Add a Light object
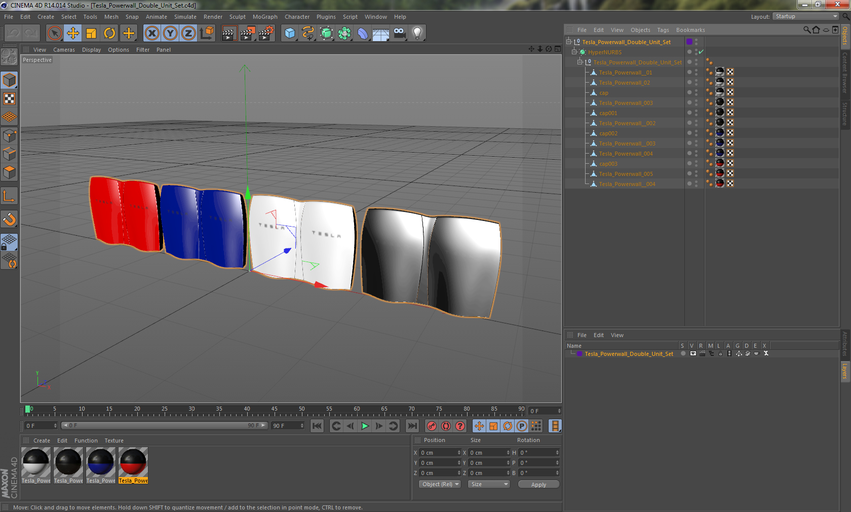851x512 pixels. pyautogui.click(x=417, y=33)
